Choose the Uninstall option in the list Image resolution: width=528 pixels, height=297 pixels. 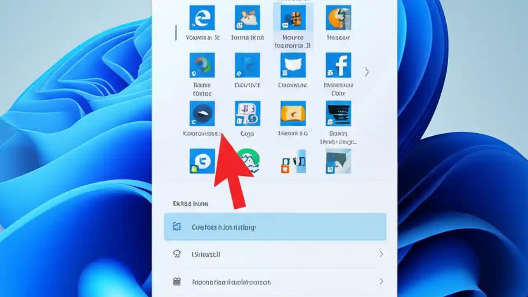(205, 254)
